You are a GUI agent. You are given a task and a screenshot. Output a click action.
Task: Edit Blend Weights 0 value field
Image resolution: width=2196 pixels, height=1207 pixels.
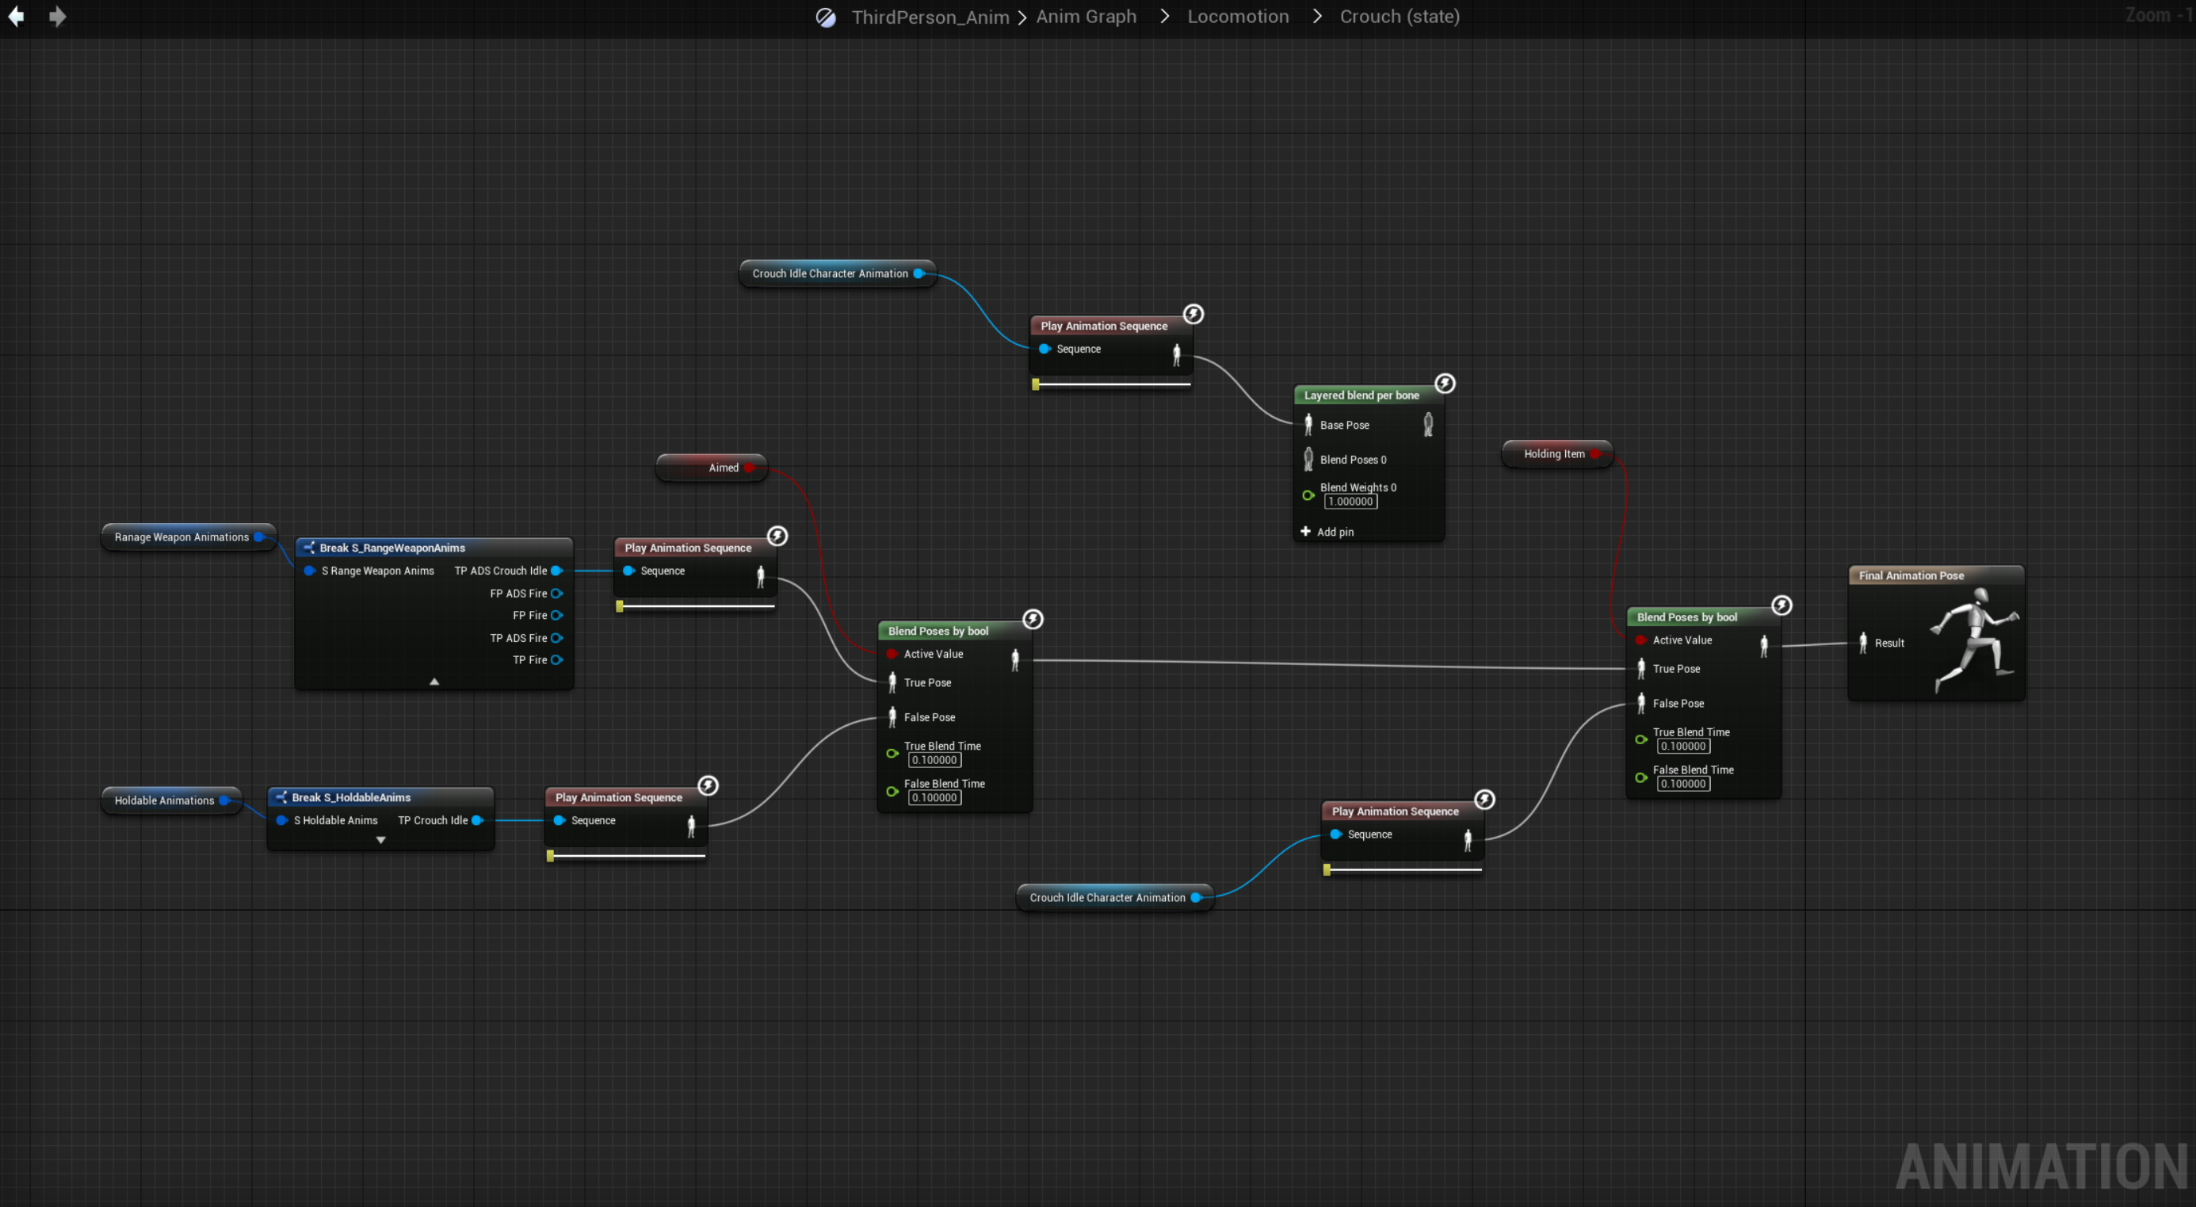click(x=1350, y=501)
